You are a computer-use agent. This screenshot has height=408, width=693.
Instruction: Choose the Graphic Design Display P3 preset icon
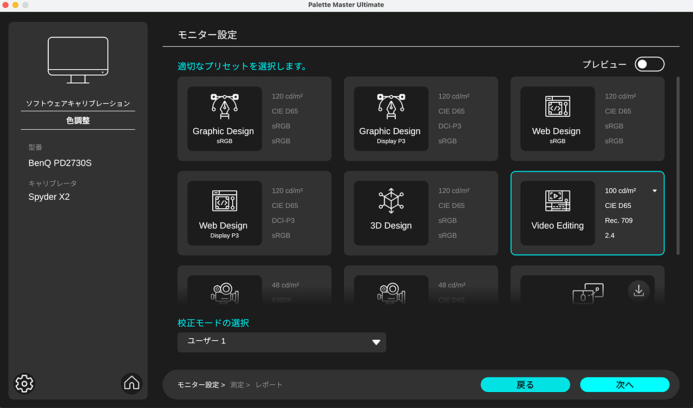[391, 107]
